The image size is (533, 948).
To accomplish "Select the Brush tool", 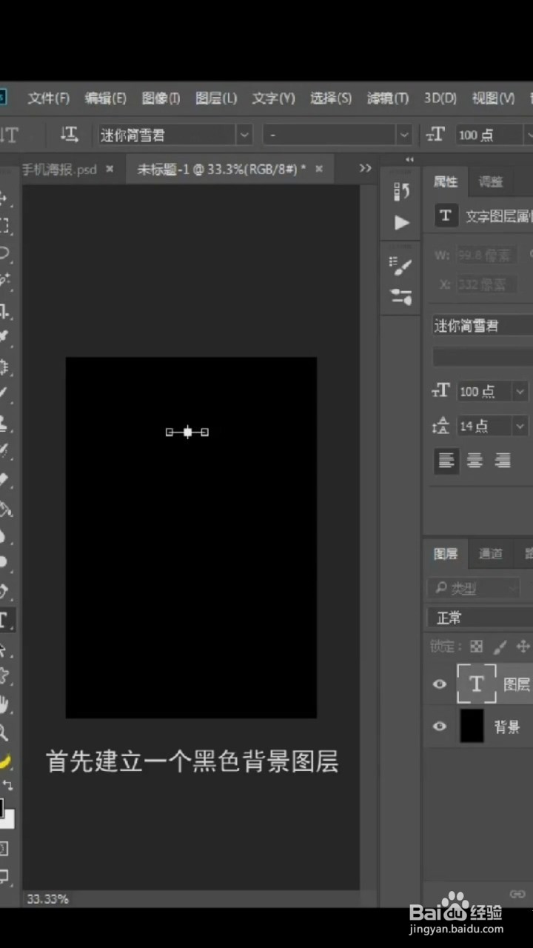I will [x=4, y=393].
